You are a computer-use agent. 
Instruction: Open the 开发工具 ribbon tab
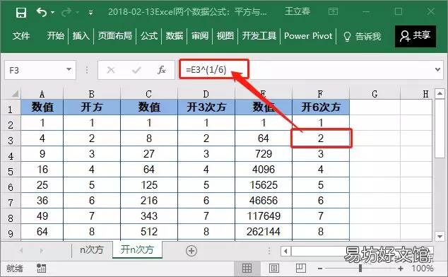(259, 36)
